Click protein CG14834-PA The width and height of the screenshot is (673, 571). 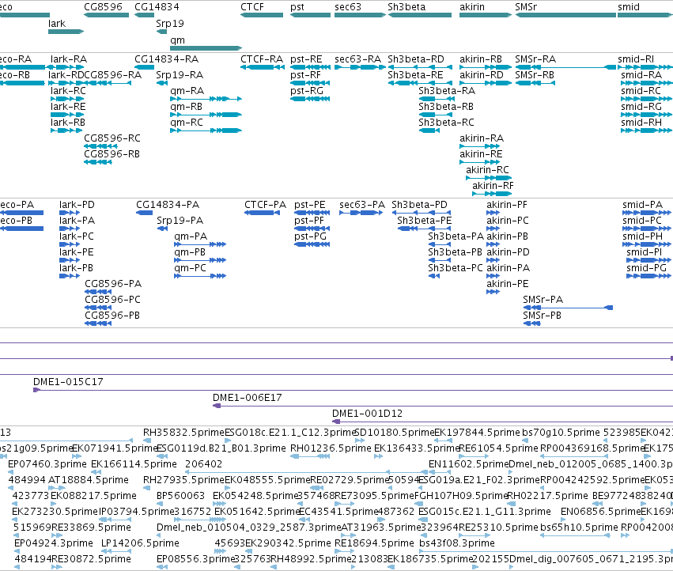(x=168, y=205)
